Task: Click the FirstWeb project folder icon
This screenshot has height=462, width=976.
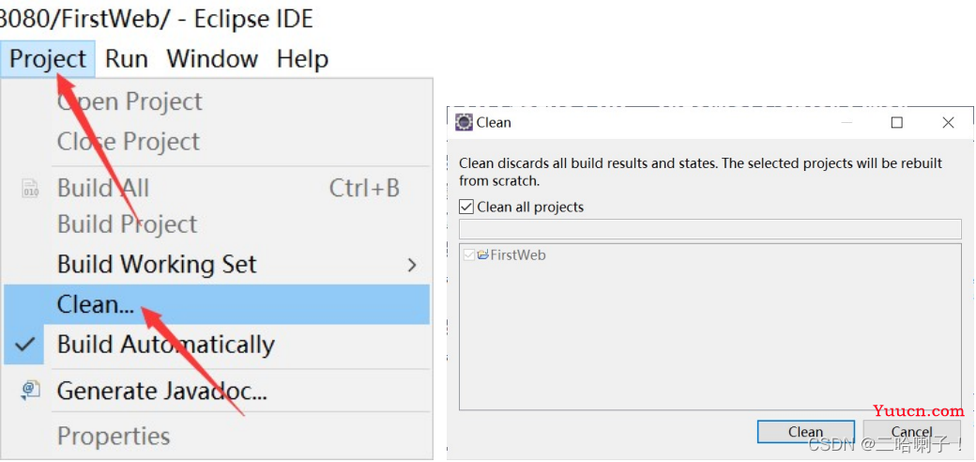Action: pyautogui.click(x=483, y=254)
